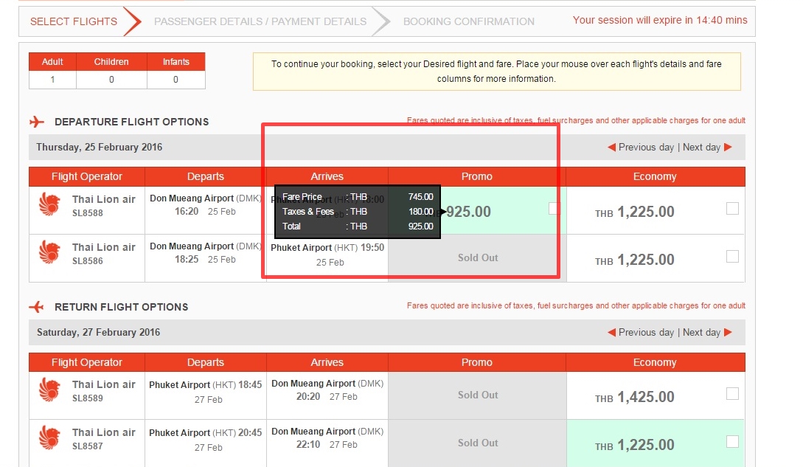The width and height of the screenshot is (803, 467).
Task: Select Economy 1,425.00 checkbox for SL8589
Action: [x=732, y=394]
